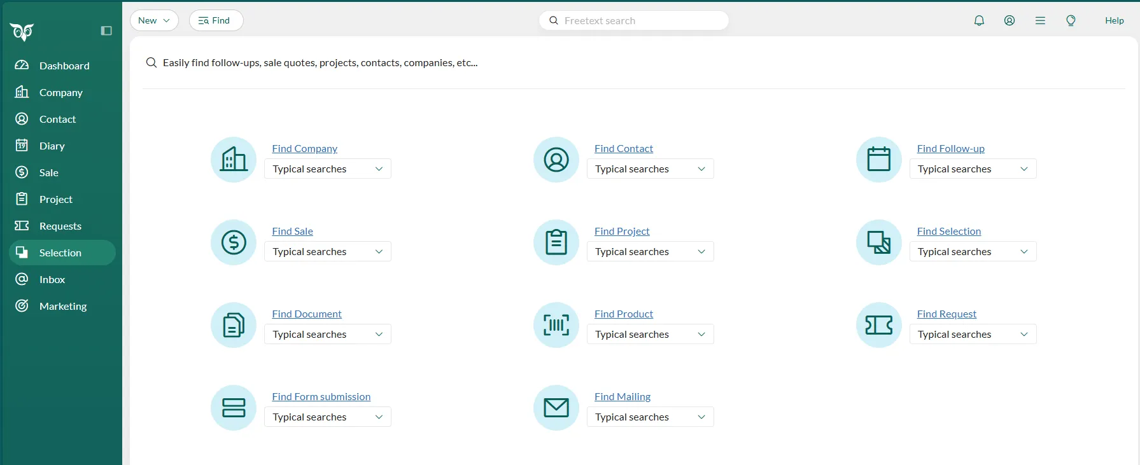Go to Dashboard in sidebar
The image size is (1140, 465).
(64, 66)
